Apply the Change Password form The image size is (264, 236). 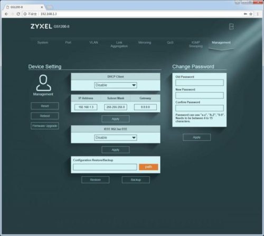click(196, 137)
